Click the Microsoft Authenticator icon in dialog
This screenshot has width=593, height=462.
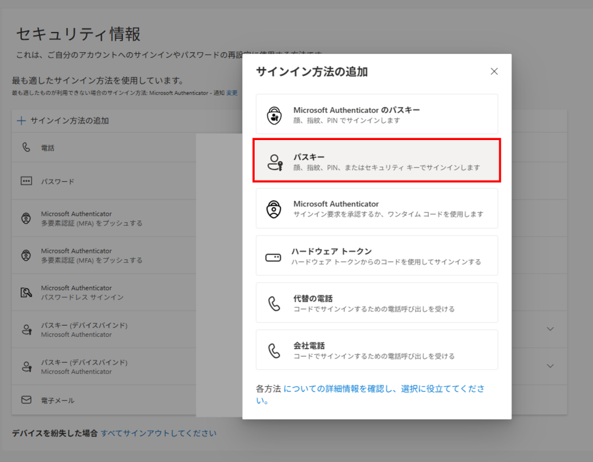(x=274, y=209)
